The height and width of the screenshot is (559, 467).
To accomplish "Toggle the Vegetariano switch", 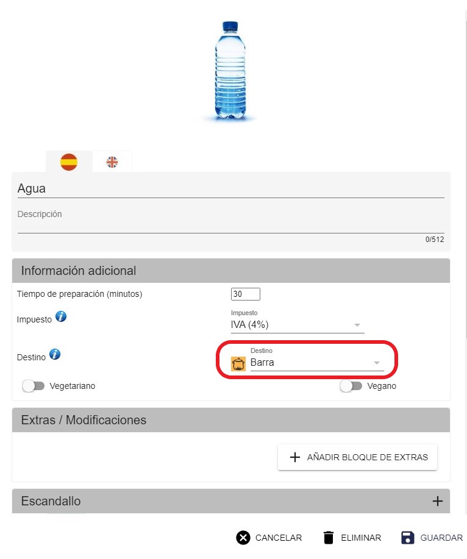I will pos(34,386).
